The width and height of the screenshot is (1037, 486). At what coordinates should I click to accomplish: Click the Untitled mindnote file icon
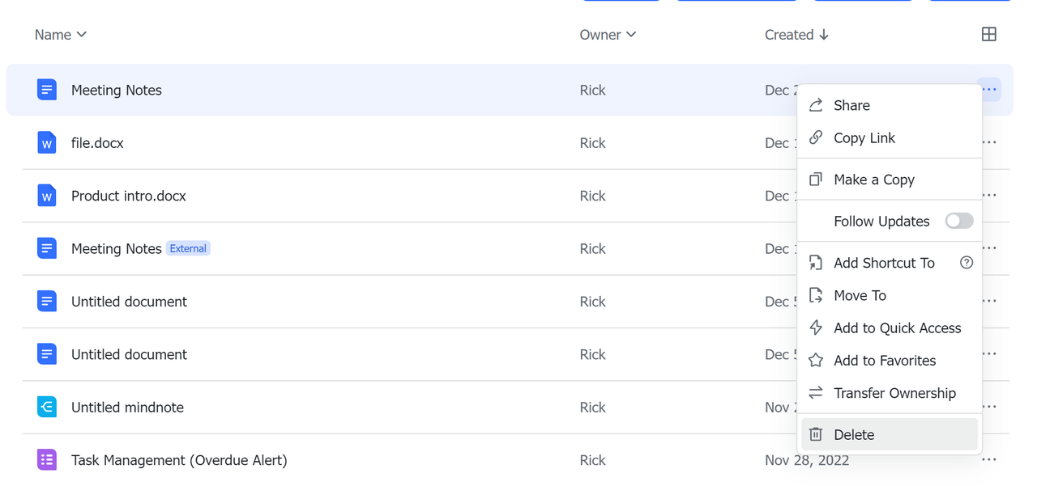47,407
